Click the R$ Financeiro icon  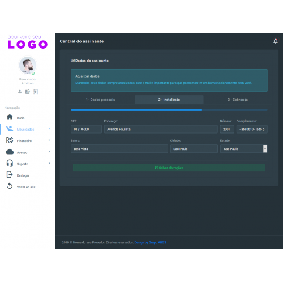[x=10, y=140]
